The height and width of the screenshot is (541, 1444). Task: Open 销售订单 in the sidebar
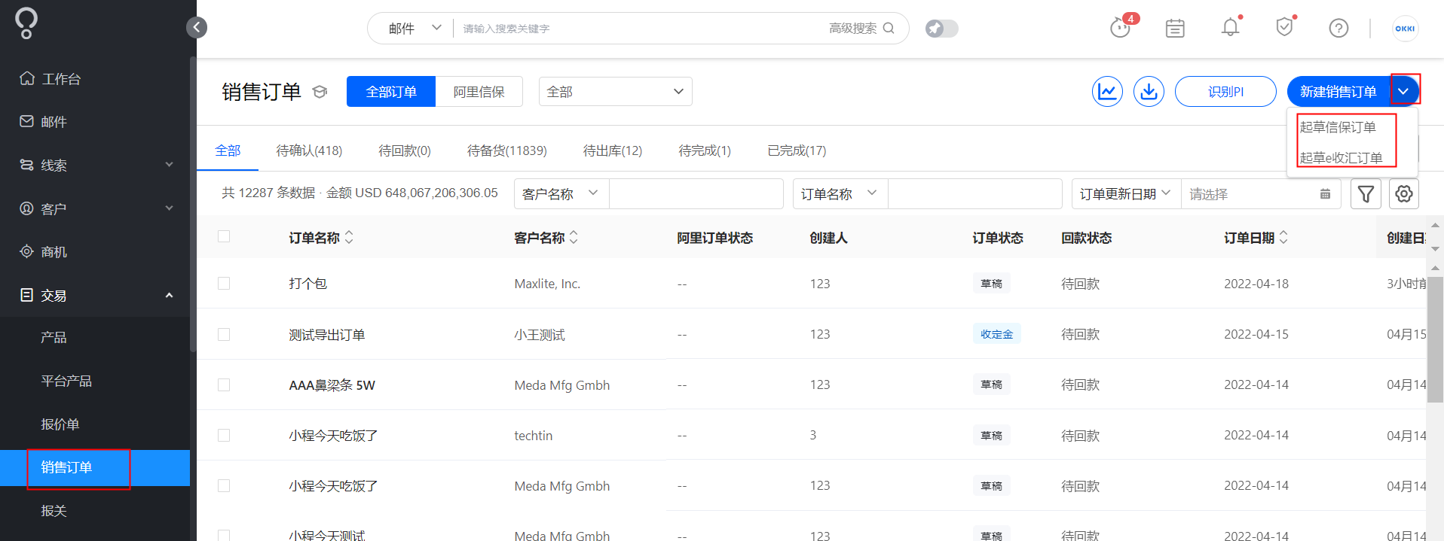(x=95, y=467)
